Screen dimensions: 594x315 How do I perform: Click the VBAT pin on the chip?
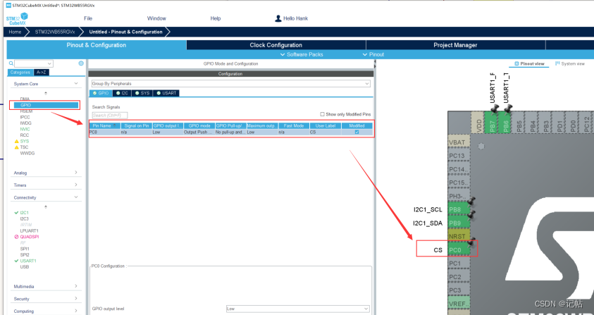459,142
